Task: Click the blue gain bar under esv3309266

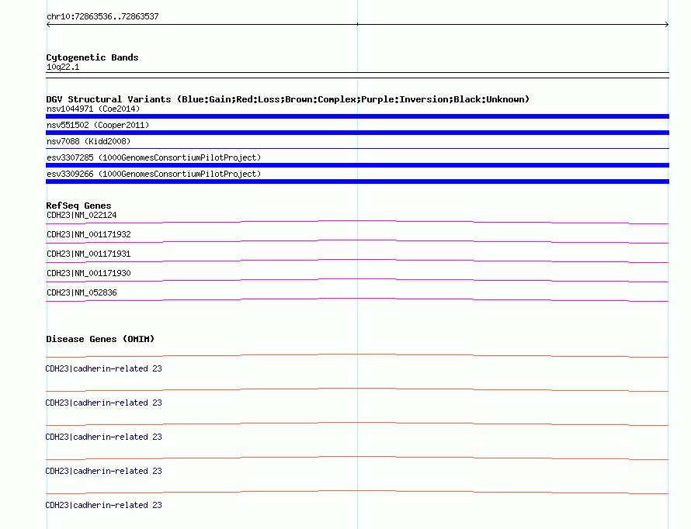Action: tap(357, 182)
